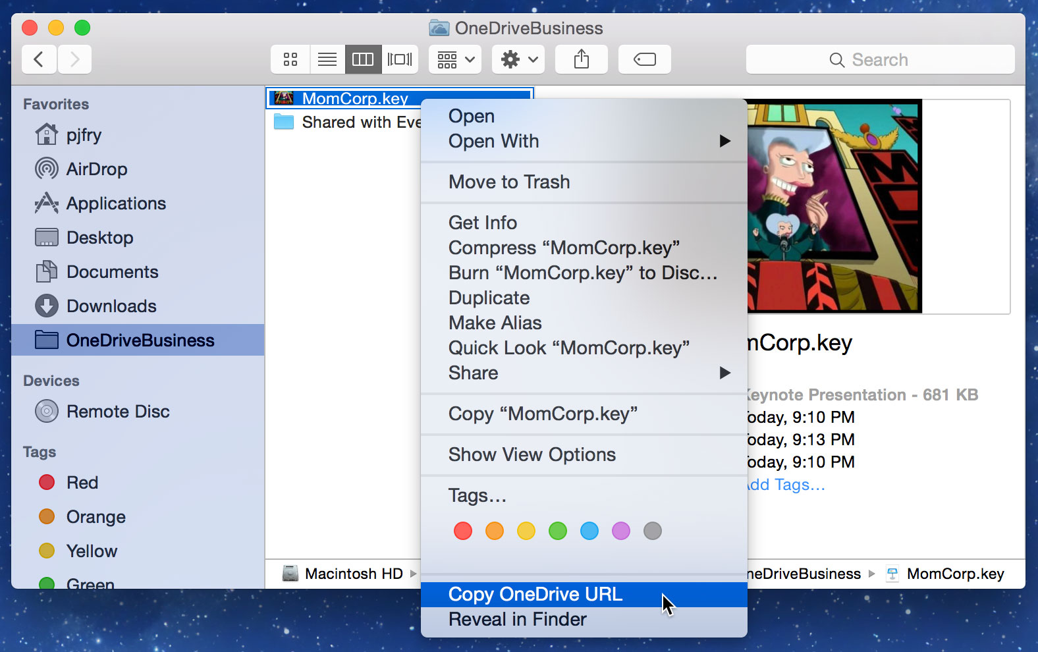Switch to list view
1038x652 pixels.
click(327, 60)
